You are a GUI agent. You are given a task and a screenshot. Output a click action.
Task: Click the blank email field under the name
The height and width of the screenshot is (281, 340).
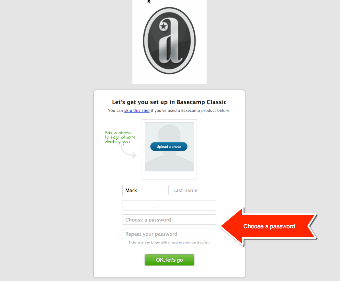pyautogui.click(x=169, y=205)
